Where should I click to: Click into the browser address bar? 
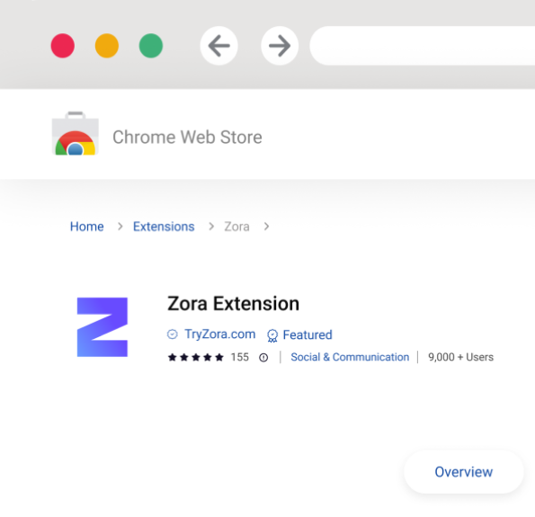422,46
